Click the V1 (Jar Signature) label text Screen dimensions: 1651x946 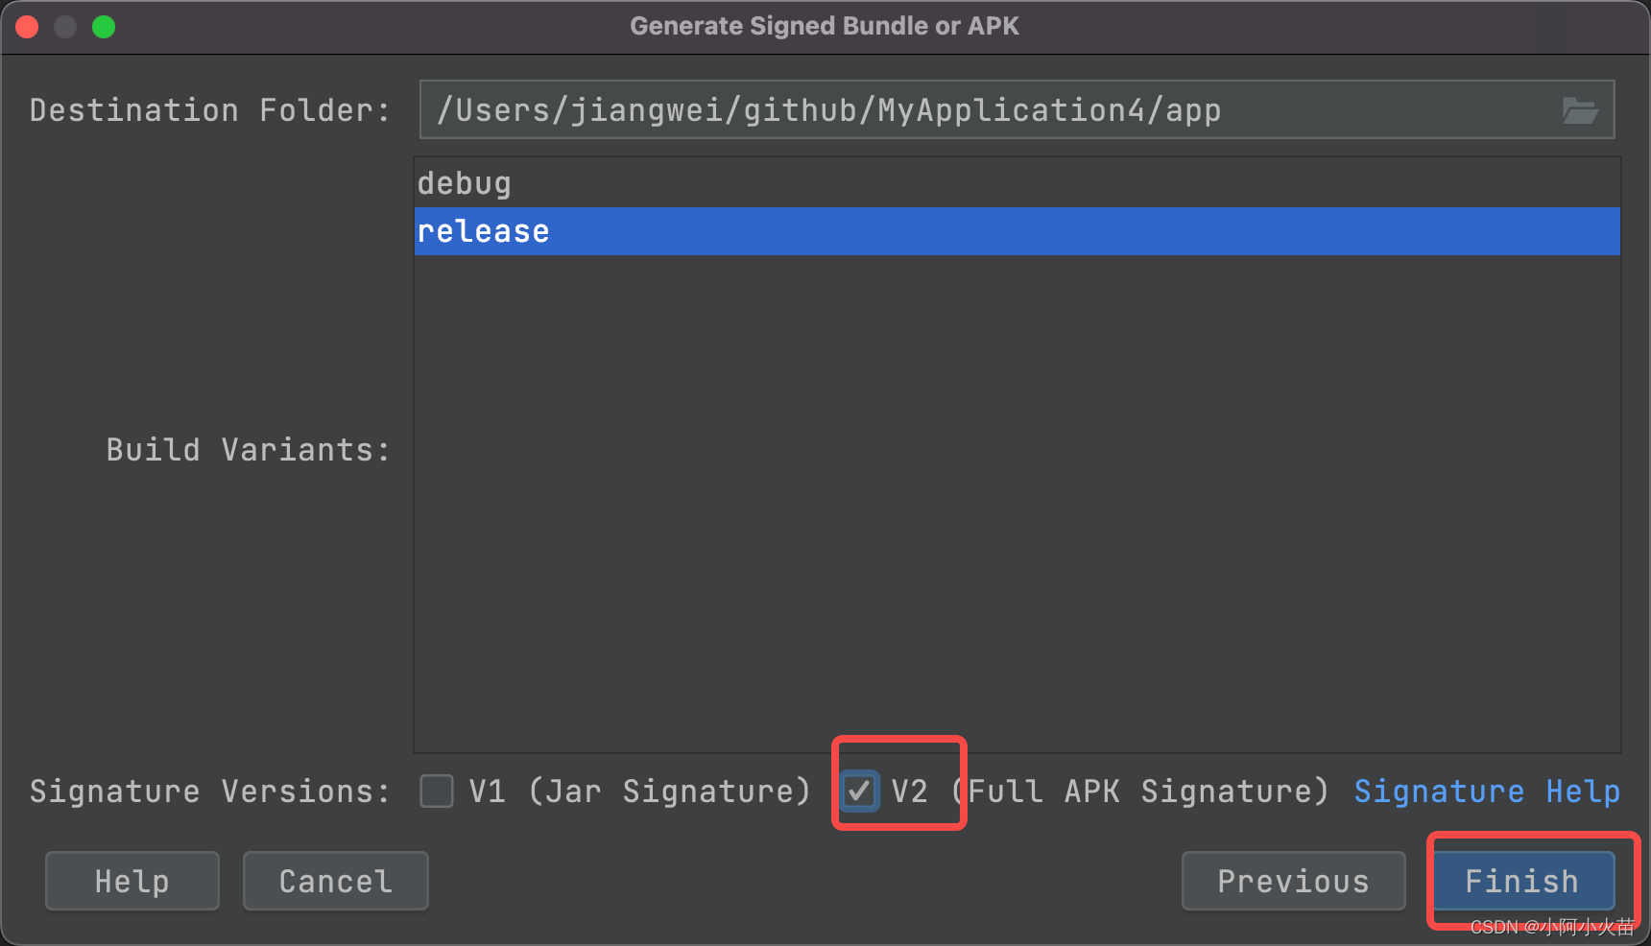(x=640, y=792)
